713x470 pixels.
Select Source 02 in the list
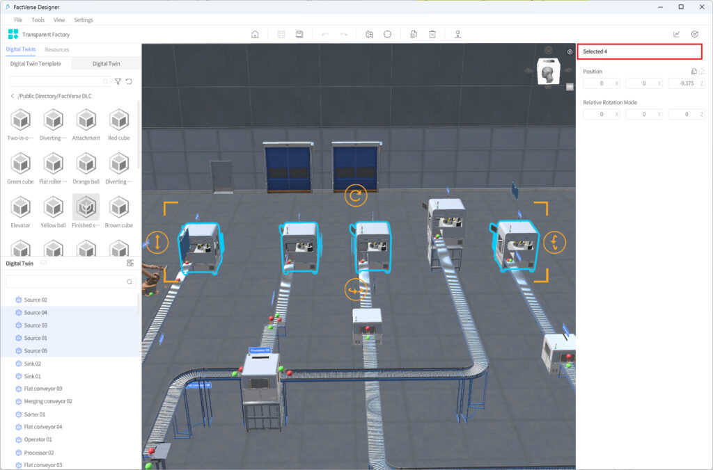pos(70,300)
